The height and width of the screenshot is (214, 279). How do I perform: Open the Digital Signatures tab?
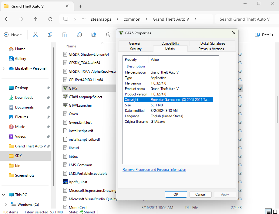[213, 43]
